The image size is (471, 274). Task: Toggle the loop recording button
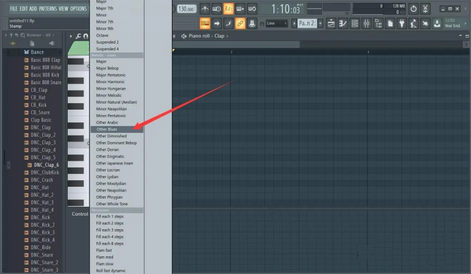252,9
